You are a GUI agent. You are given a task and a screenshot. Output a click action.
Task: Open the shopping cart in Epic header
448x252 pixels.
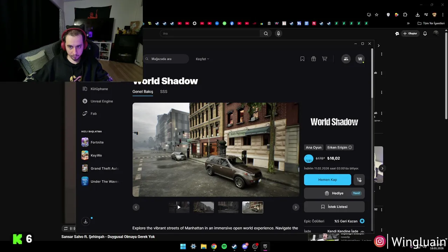click(324, 59)
